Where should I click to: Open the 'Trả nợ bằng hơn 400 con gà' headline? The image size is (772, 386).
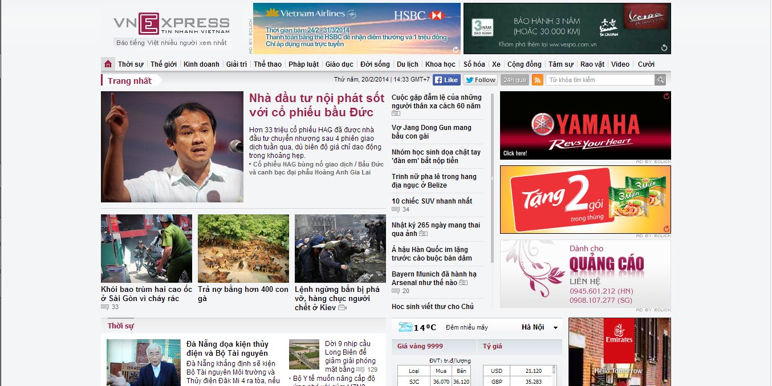[243, 294]
